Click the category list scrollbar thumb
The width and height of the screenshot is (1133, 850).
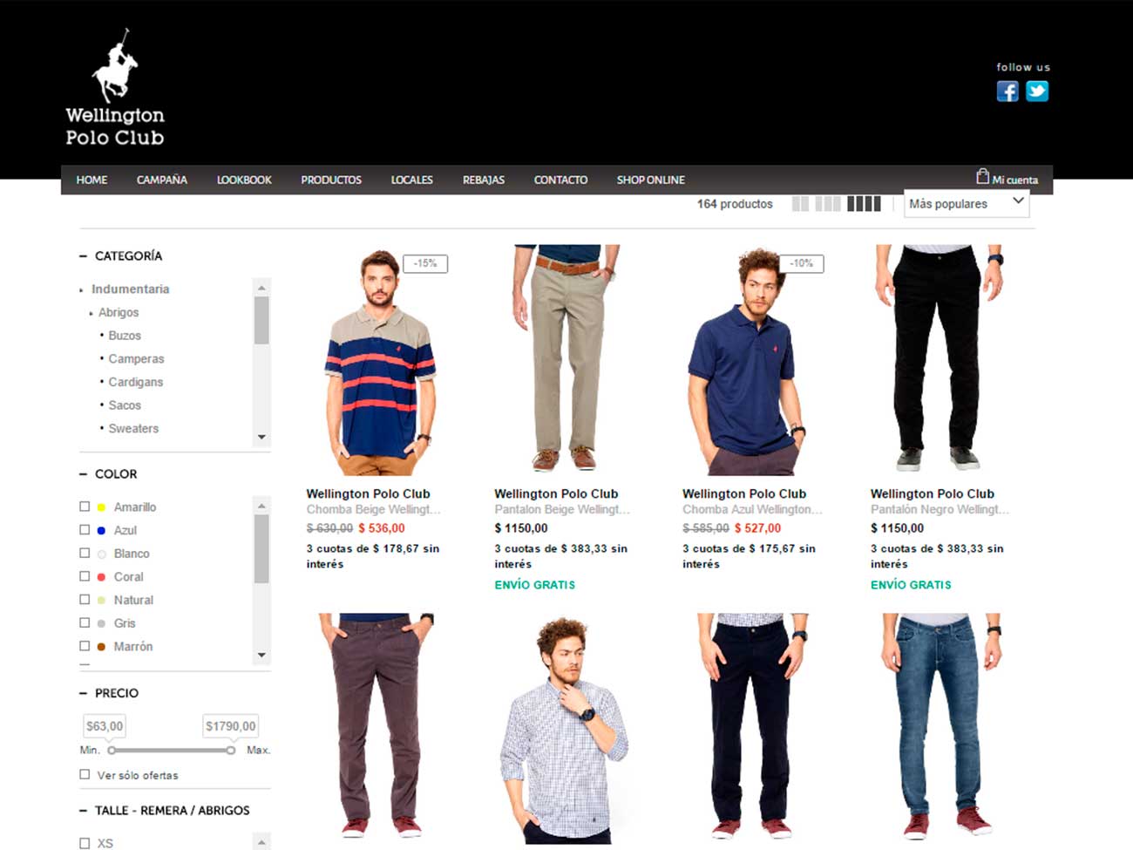[x=261, y=320]
